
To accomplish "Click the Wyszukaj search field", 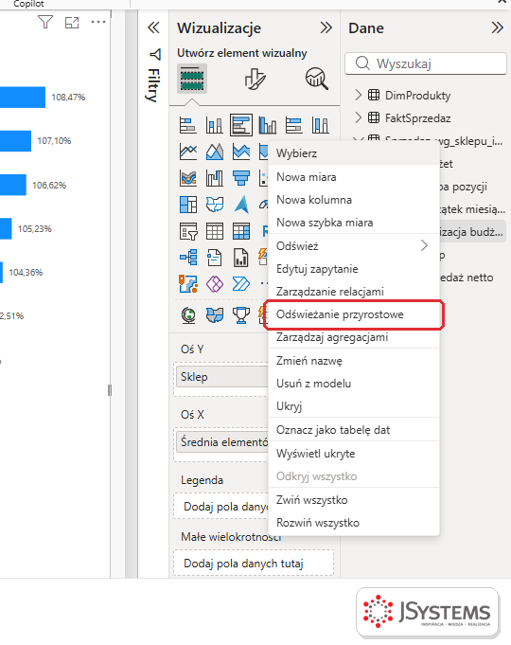I will pos(426,63).
